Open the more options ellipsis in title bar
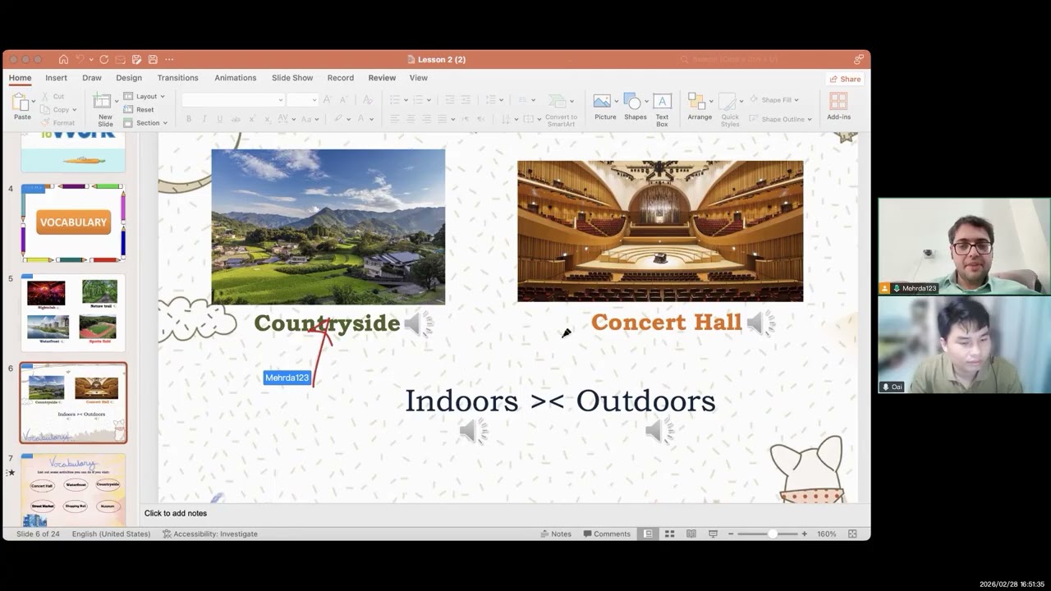The height and width of the screenshot is (591, 1051). point(169,59)
